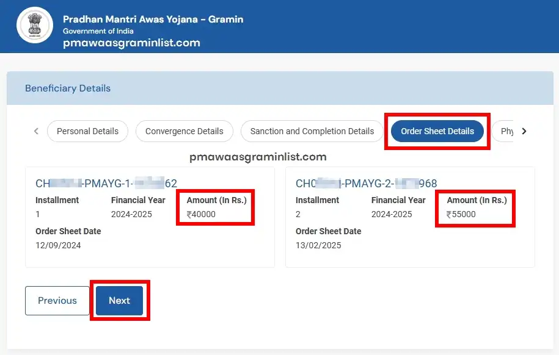The image size is (559, 355).
Task: Go back with the Previous button
Action: point(57,301)
